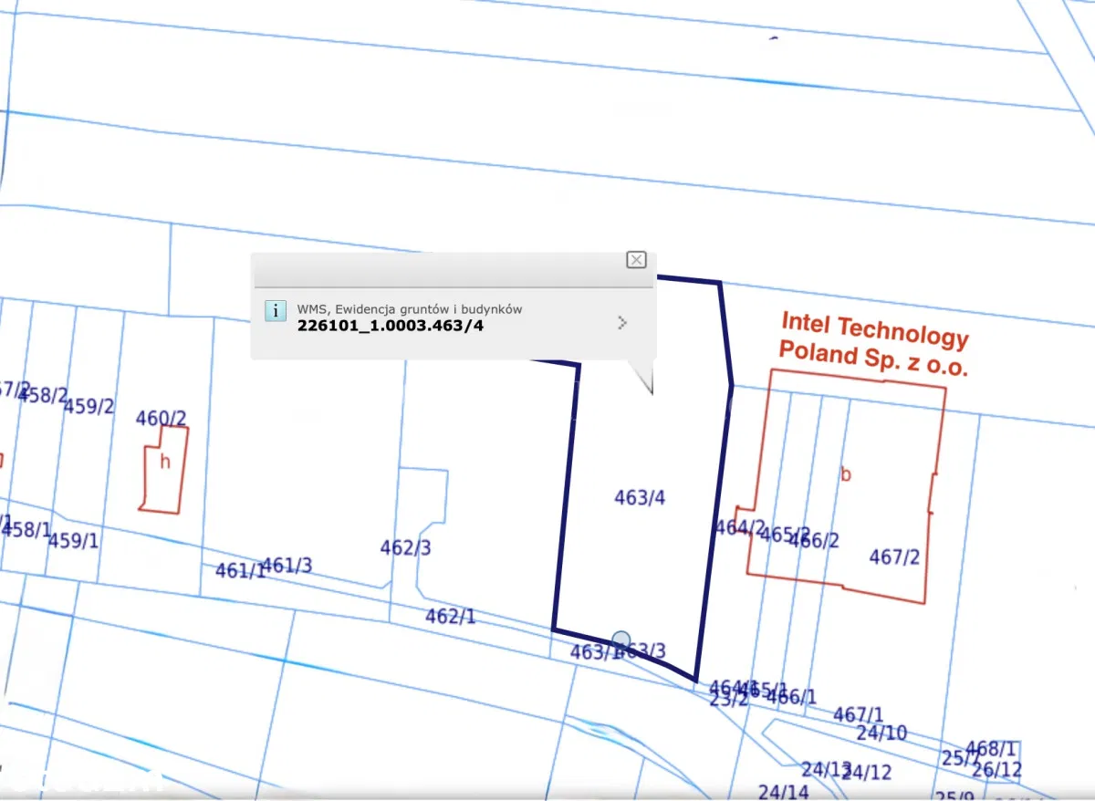Click parcel label 461/3

click(x=287, y=566)
